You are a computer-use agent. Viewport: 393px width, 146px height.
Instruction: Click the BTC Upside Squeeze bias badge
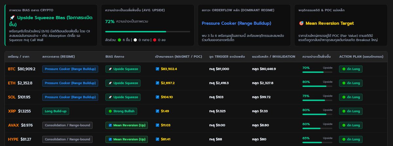click(123, 69)
